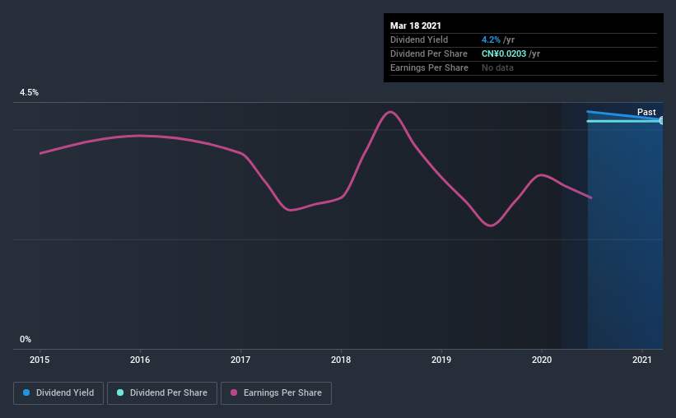Click the 4.5% y-axis label

29,93
